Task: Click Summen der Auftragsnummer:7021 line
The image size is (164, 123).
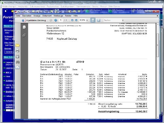Action: (56, 99)
